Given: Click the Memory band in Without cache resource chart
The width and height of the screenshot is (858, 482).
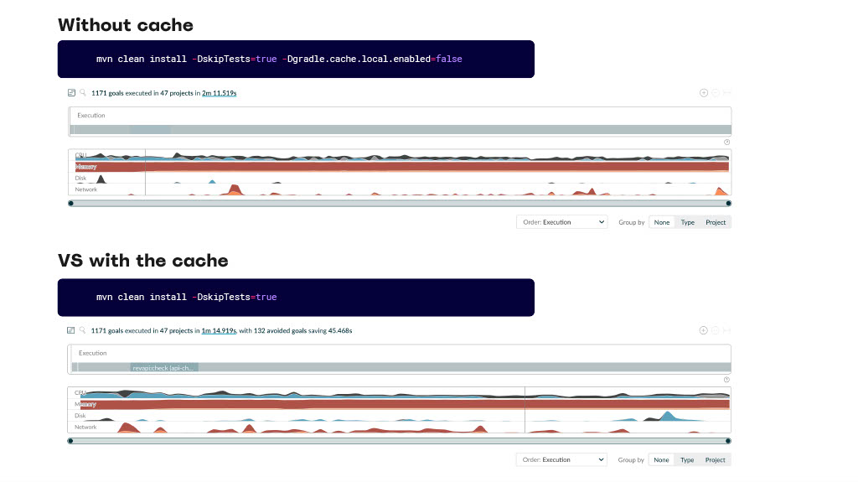Looking at the screenshot, I should pyautogui.click(x=401, y=167).
